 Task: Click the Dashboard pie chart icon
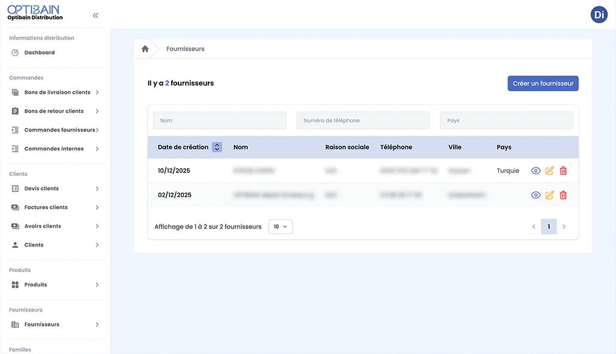click(15, 53)
